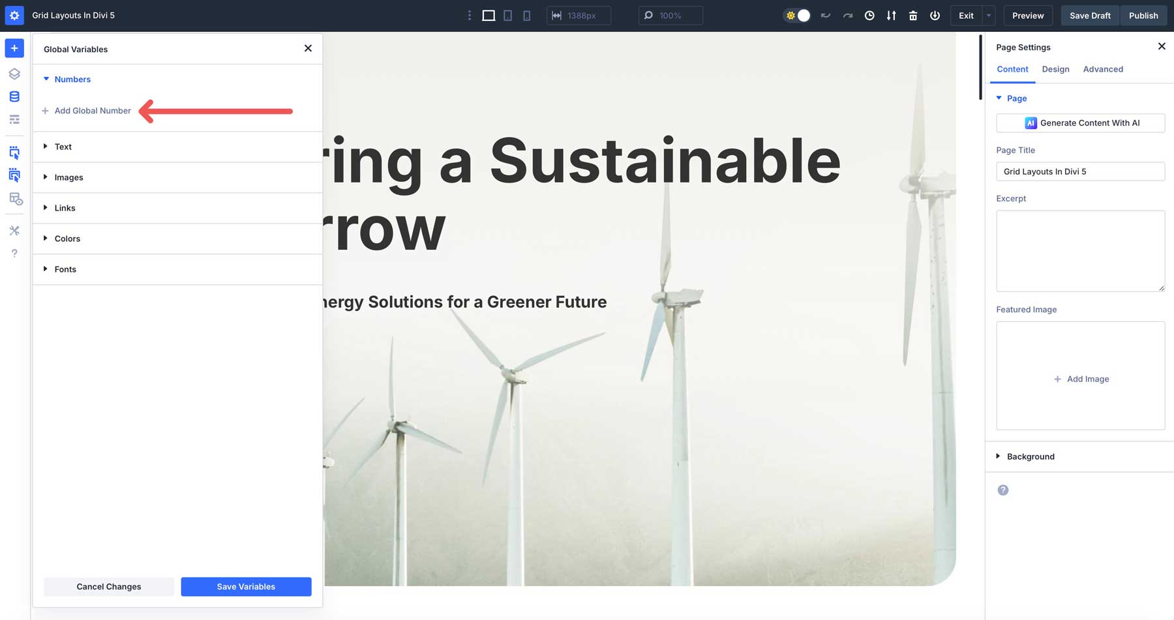Publish the page

coord(1143,15)
